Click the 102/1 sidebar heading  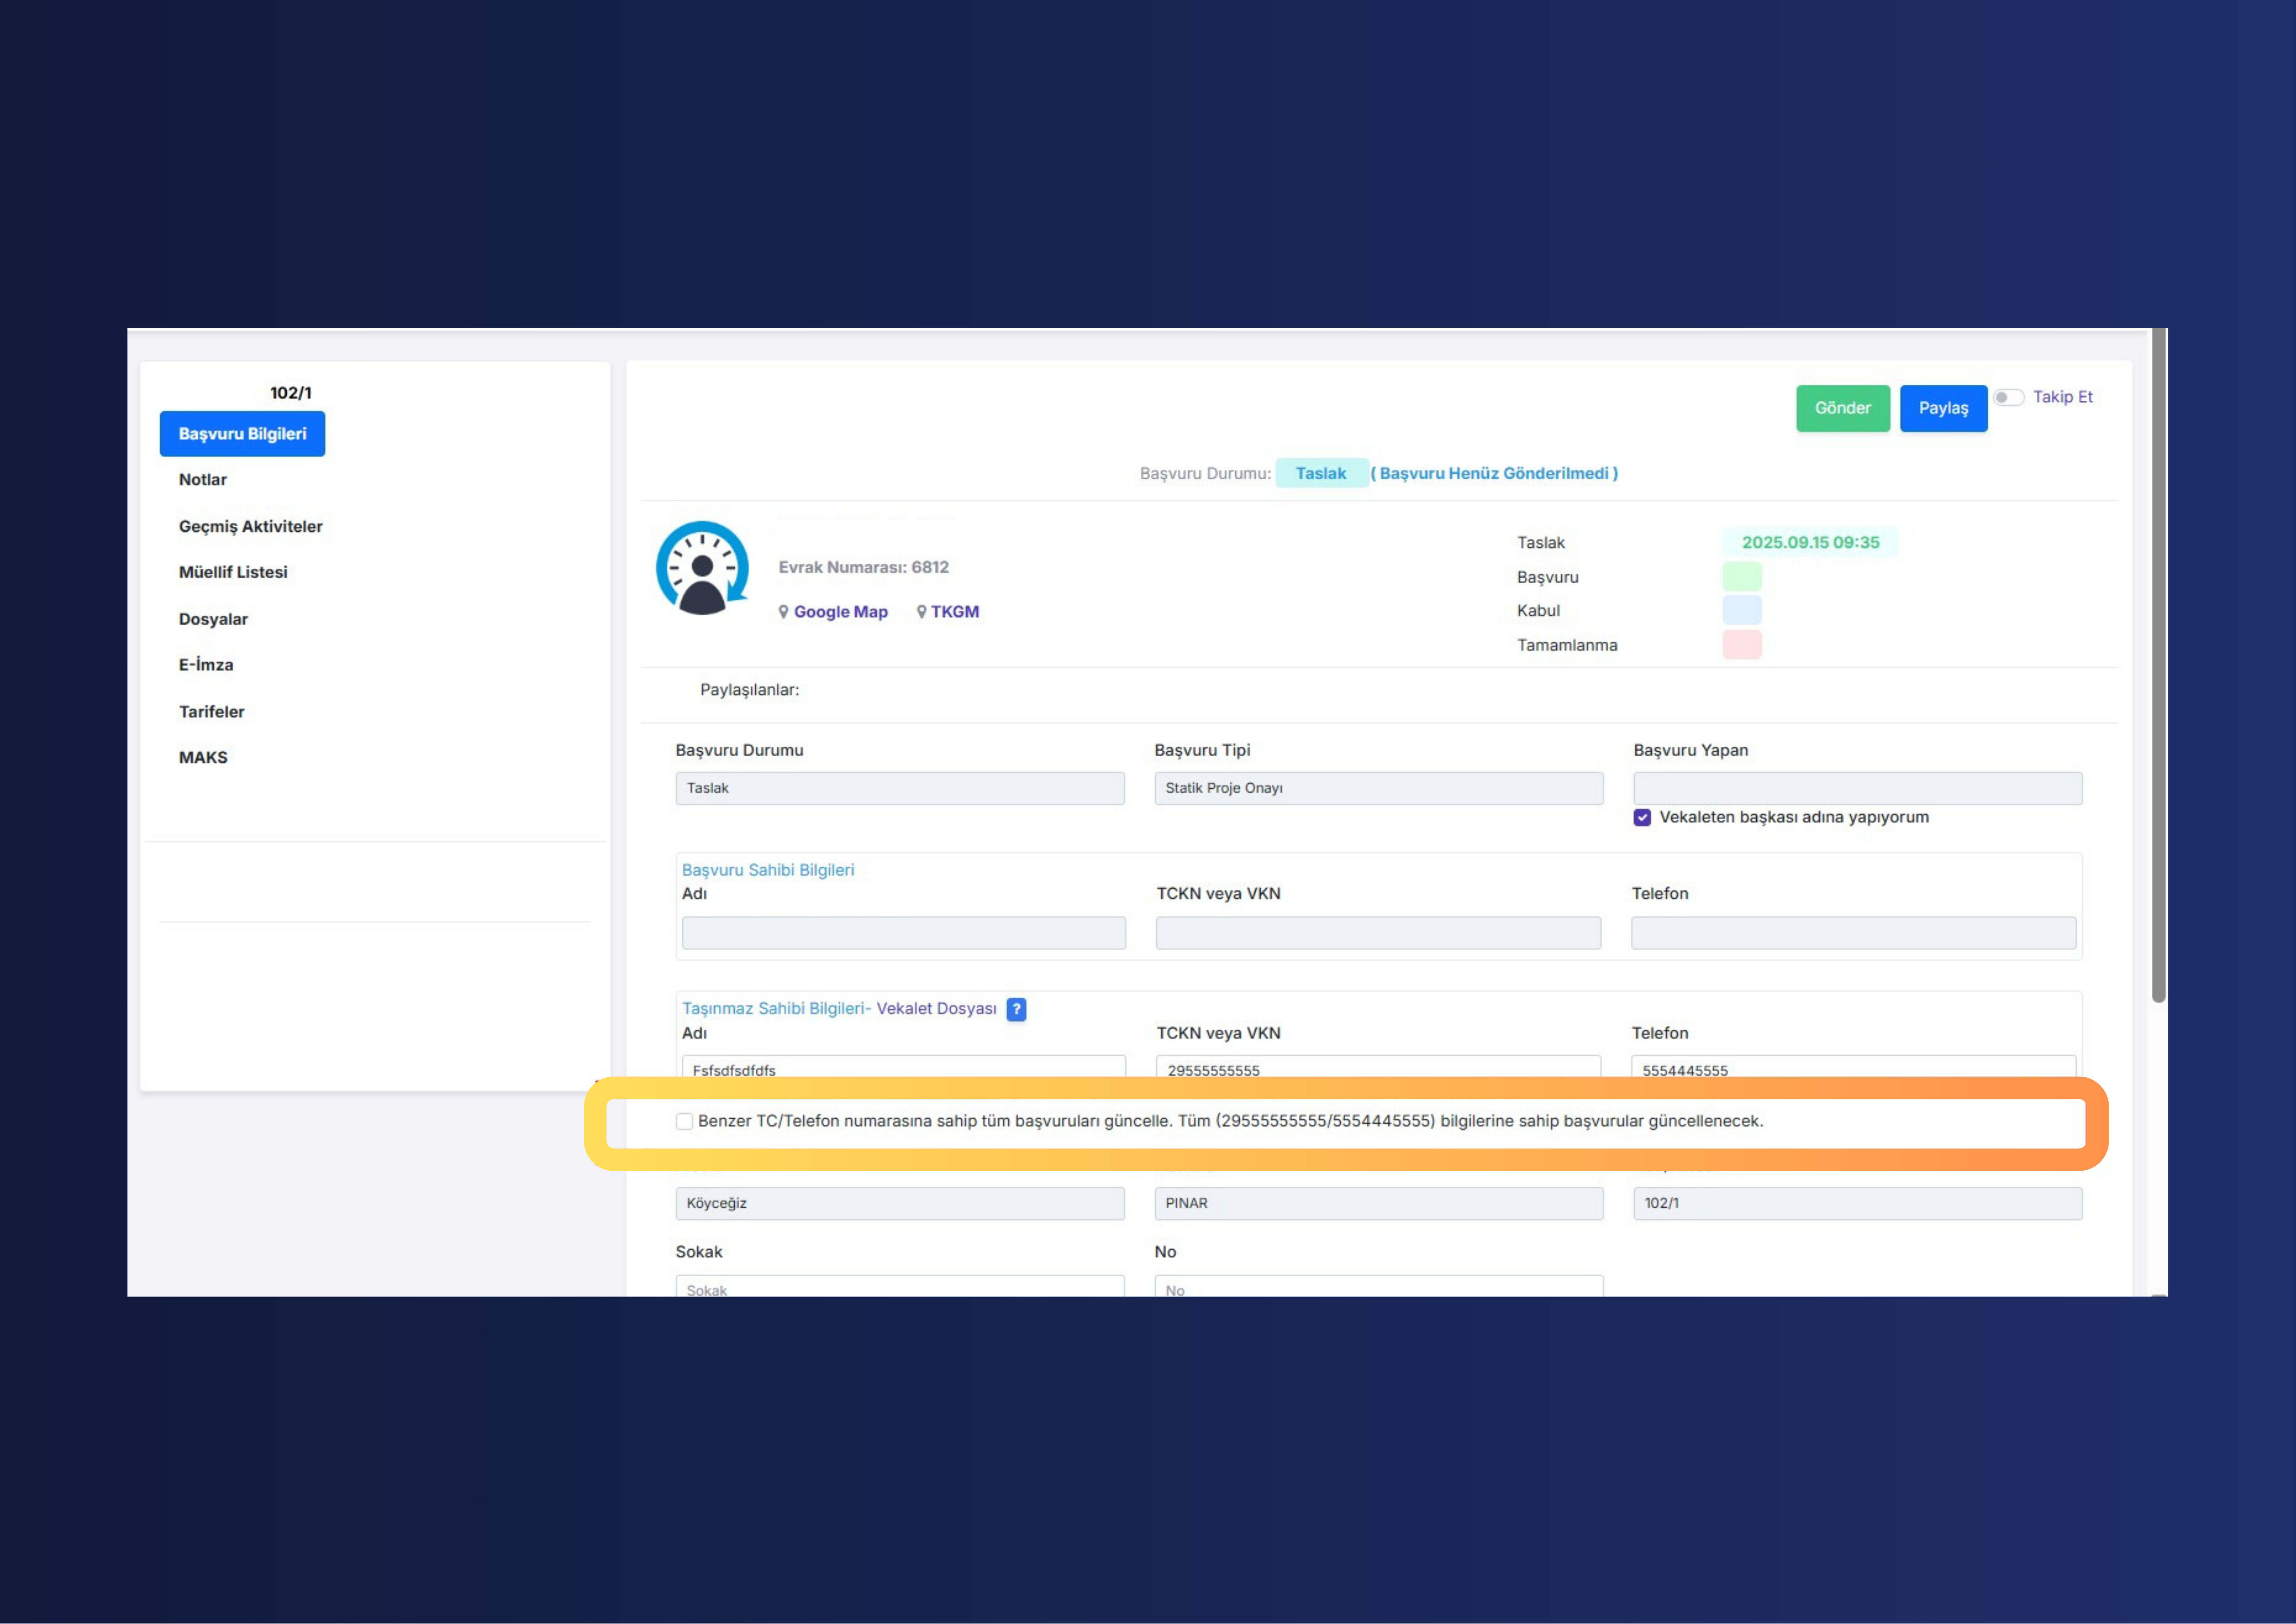coord(291,393)
